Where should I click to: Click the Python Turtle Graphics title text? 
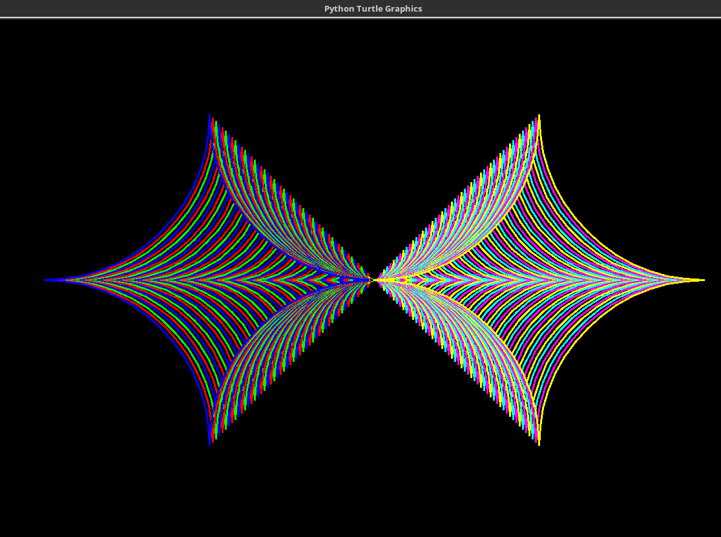373,8
